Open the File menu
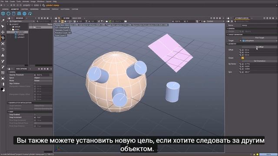 (x=2, y=1)
